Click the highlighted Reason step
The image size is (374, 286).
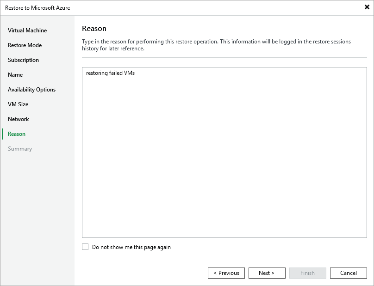click(16, 134)
